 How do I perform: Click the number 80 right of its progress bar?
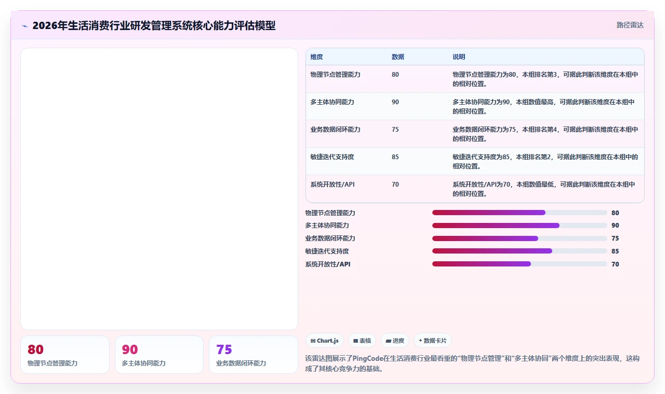click(615, 213)
